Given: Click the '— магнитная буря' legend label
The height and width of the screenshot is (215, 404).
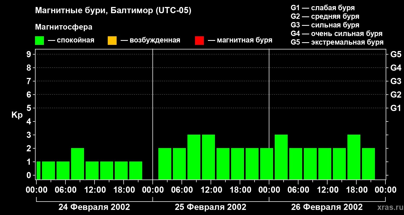Looking at the screenshot, I should tap(240, 40).
